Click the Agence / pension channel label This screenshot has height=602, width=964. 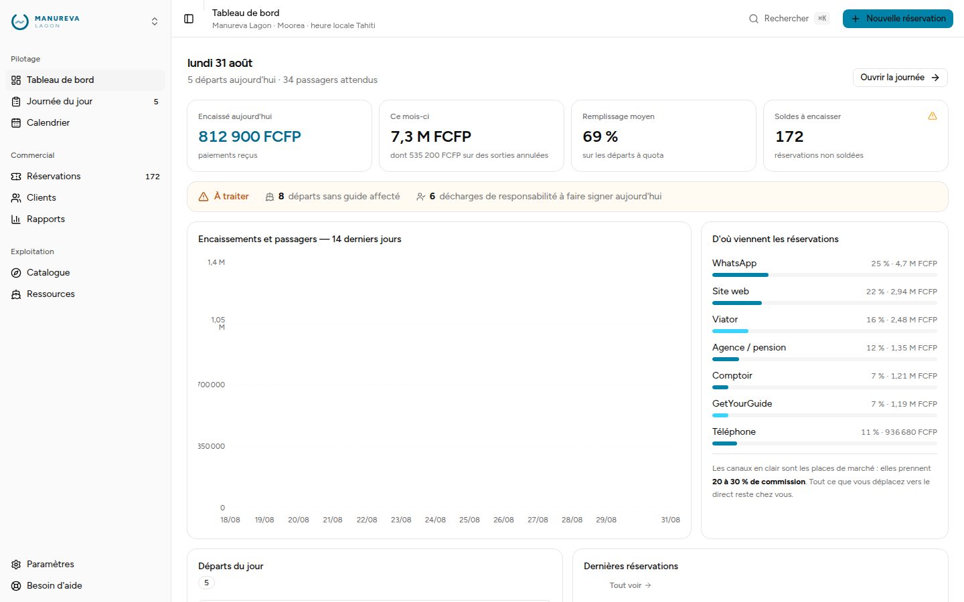749,348
